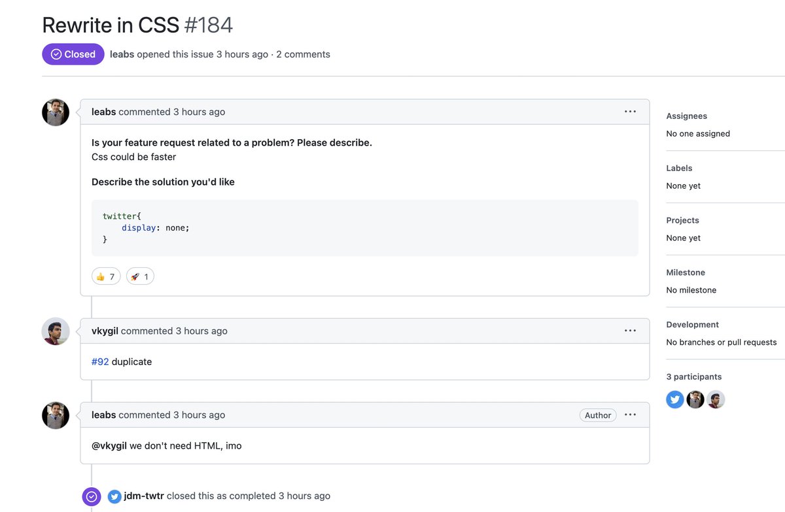Open the Projects section heading
This screenshot has height=512, width=785.
[682, 220]
